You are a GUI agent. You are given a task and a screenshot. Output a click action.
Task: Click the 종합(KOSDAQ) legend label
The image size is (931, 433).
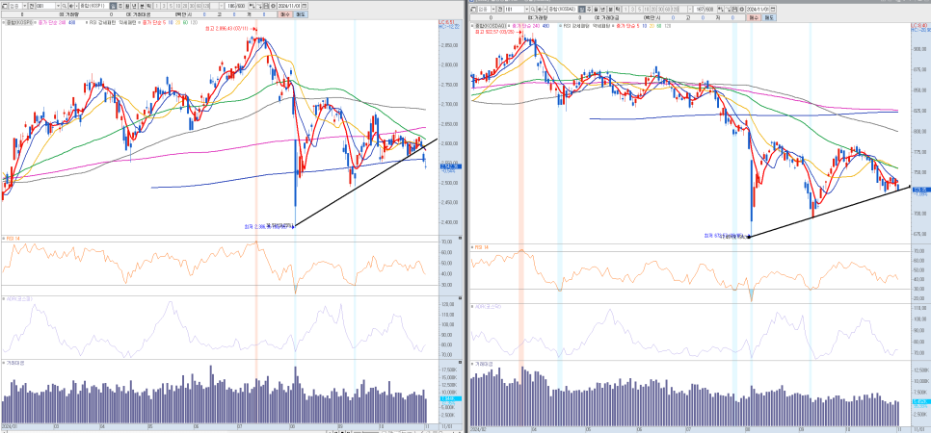[490, 26]
